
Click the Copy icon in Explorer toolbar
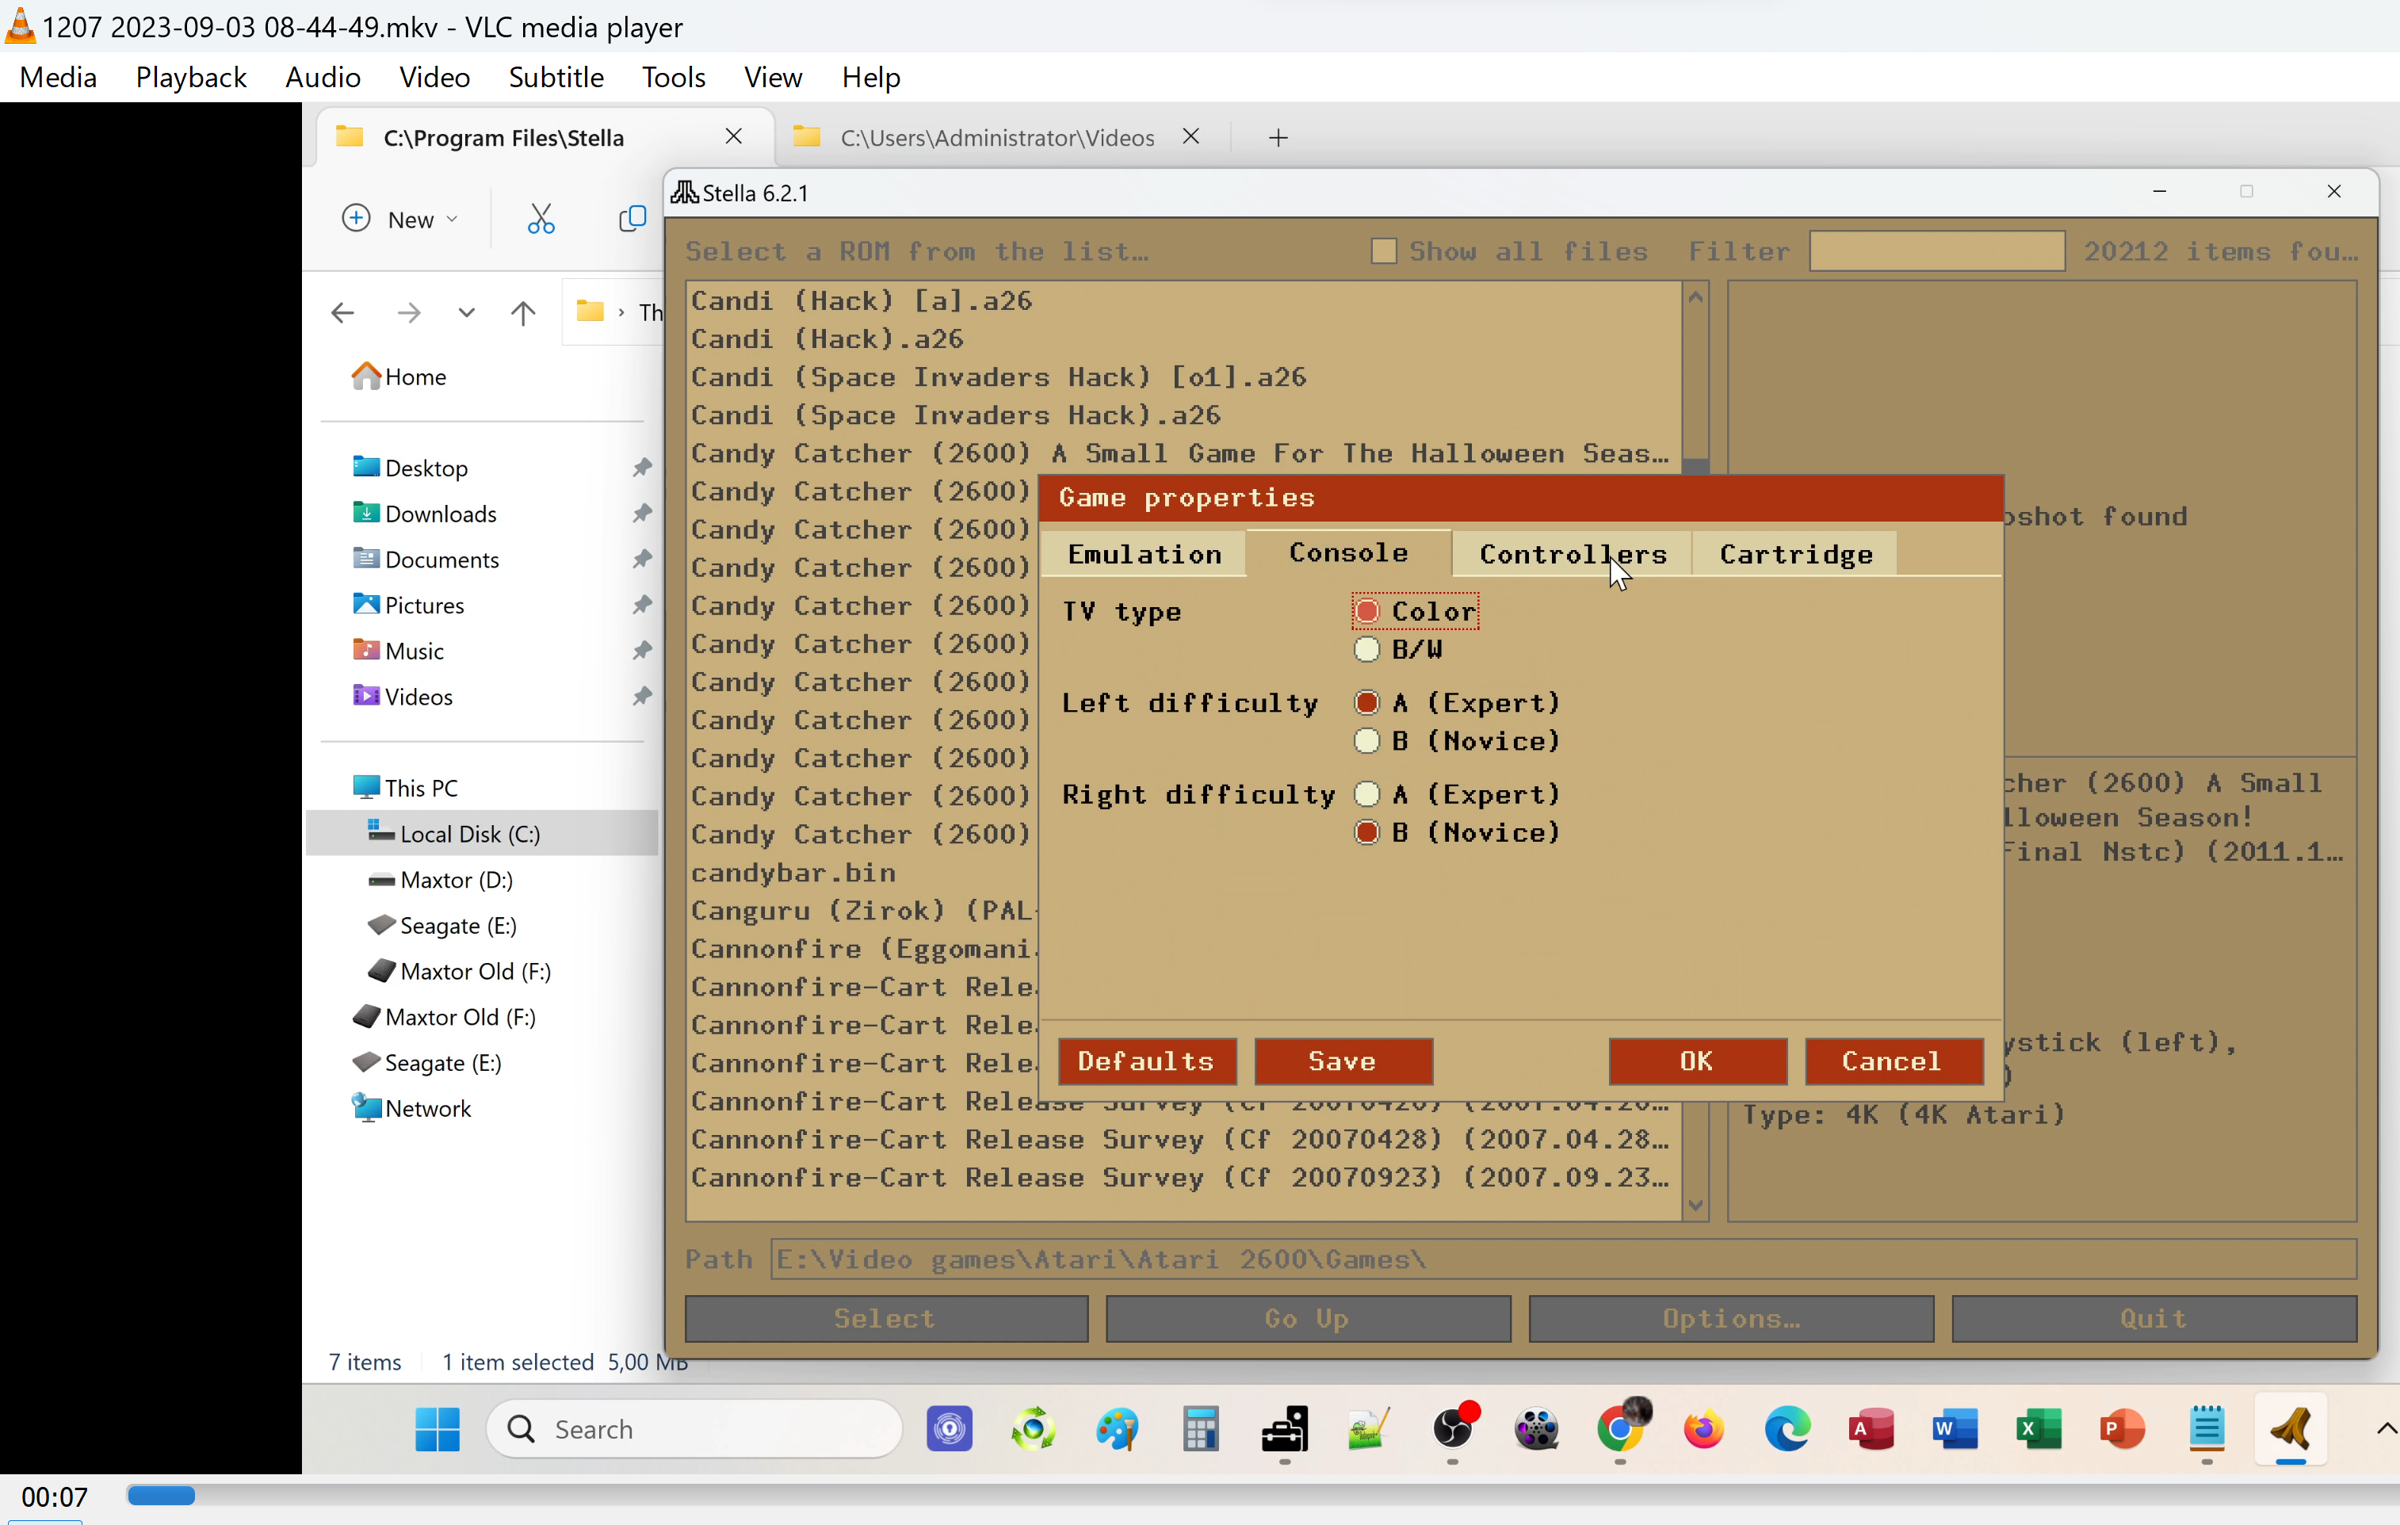632,220
